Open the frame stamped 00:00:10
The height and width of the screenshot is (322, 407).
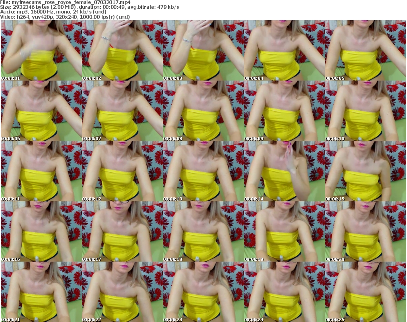366,111
